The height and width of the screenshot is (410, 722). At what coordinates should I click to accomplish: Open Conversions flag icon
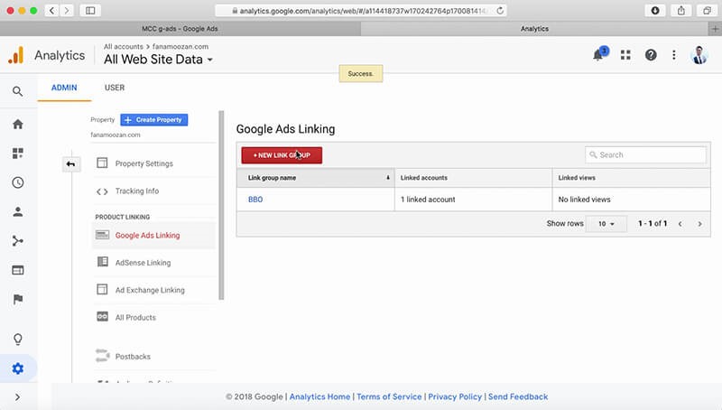click(17, 300)
